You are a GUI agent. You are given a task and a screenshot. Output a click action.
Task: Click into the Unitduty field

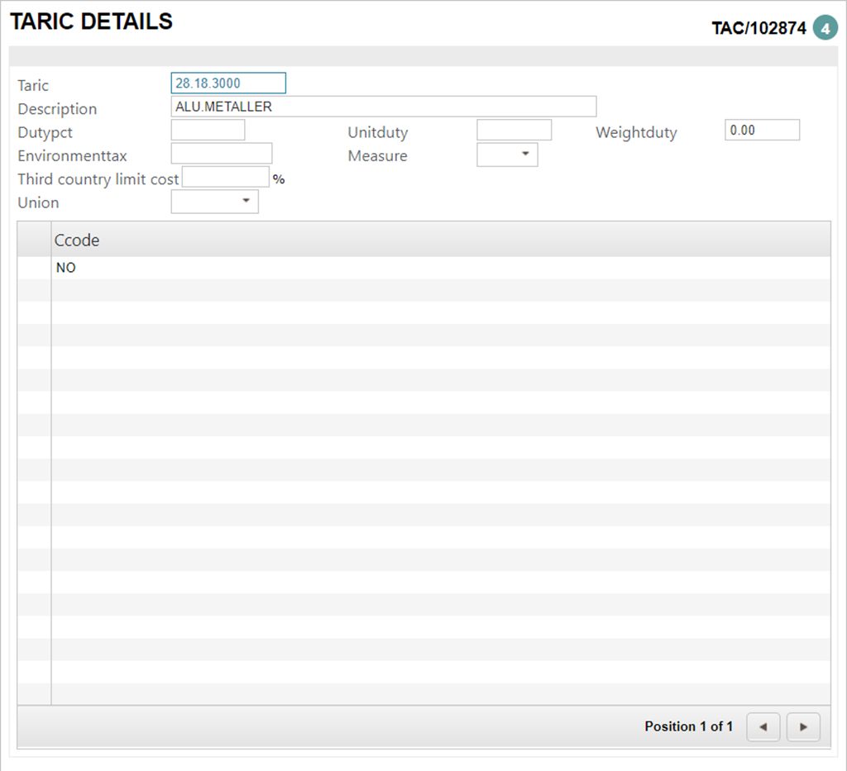(514, 131)
